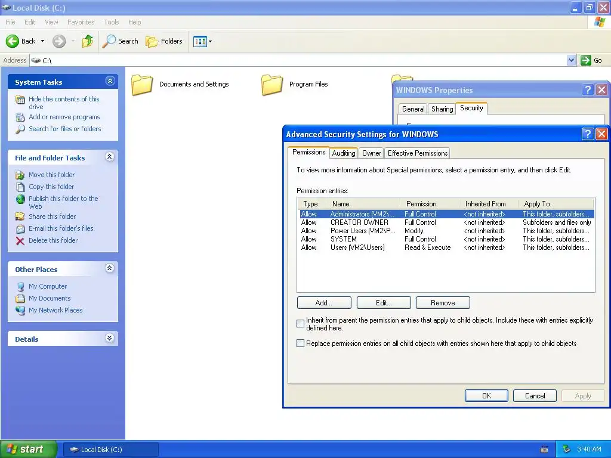Image resolution: width=611 pixels, height=458 pixels.
Task: Click the Share this folder icon
Action: [20, 216]
